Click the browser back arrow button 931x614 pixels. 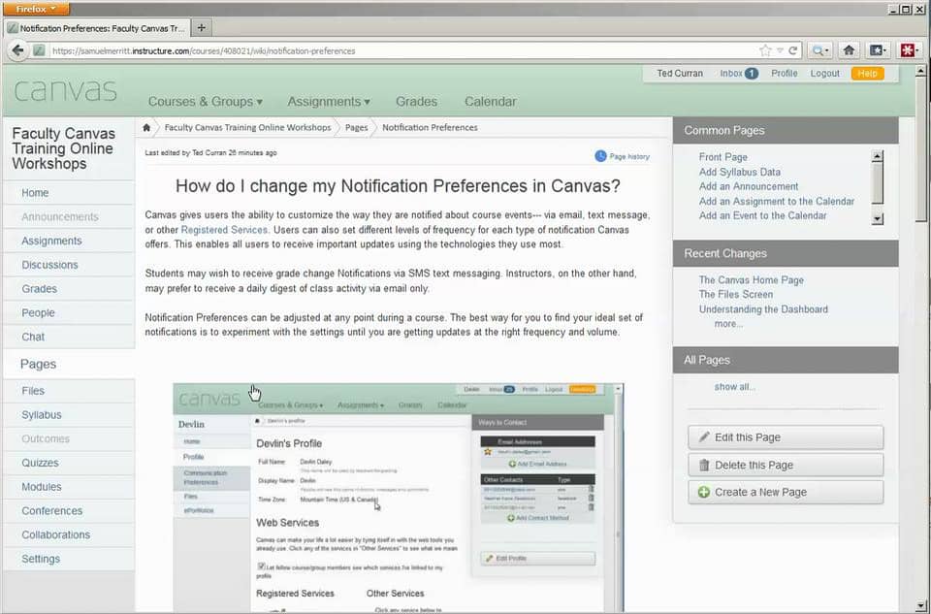(17, 50)
